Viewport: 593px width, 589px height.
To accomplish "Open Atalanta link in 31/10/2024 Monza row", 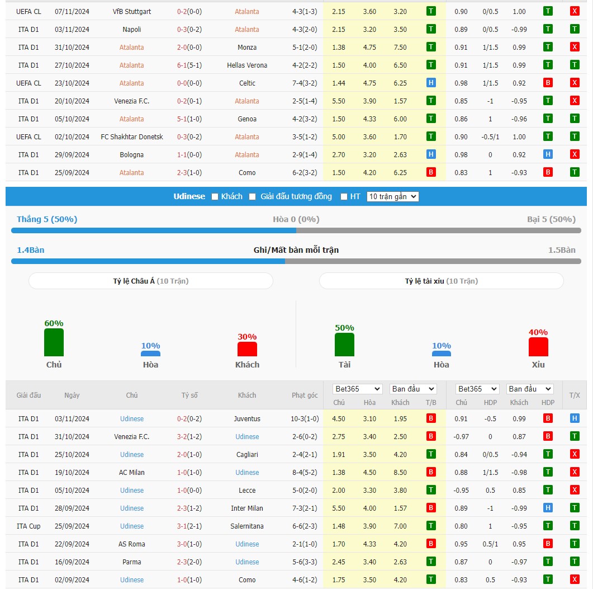I will (x=131, y=48).
